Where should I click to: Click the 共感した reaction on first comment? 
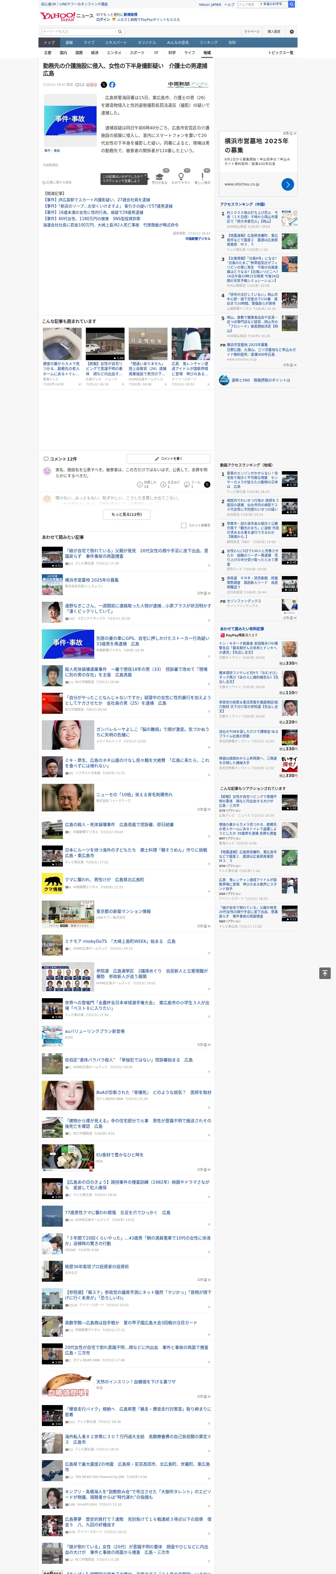point(147,484)
